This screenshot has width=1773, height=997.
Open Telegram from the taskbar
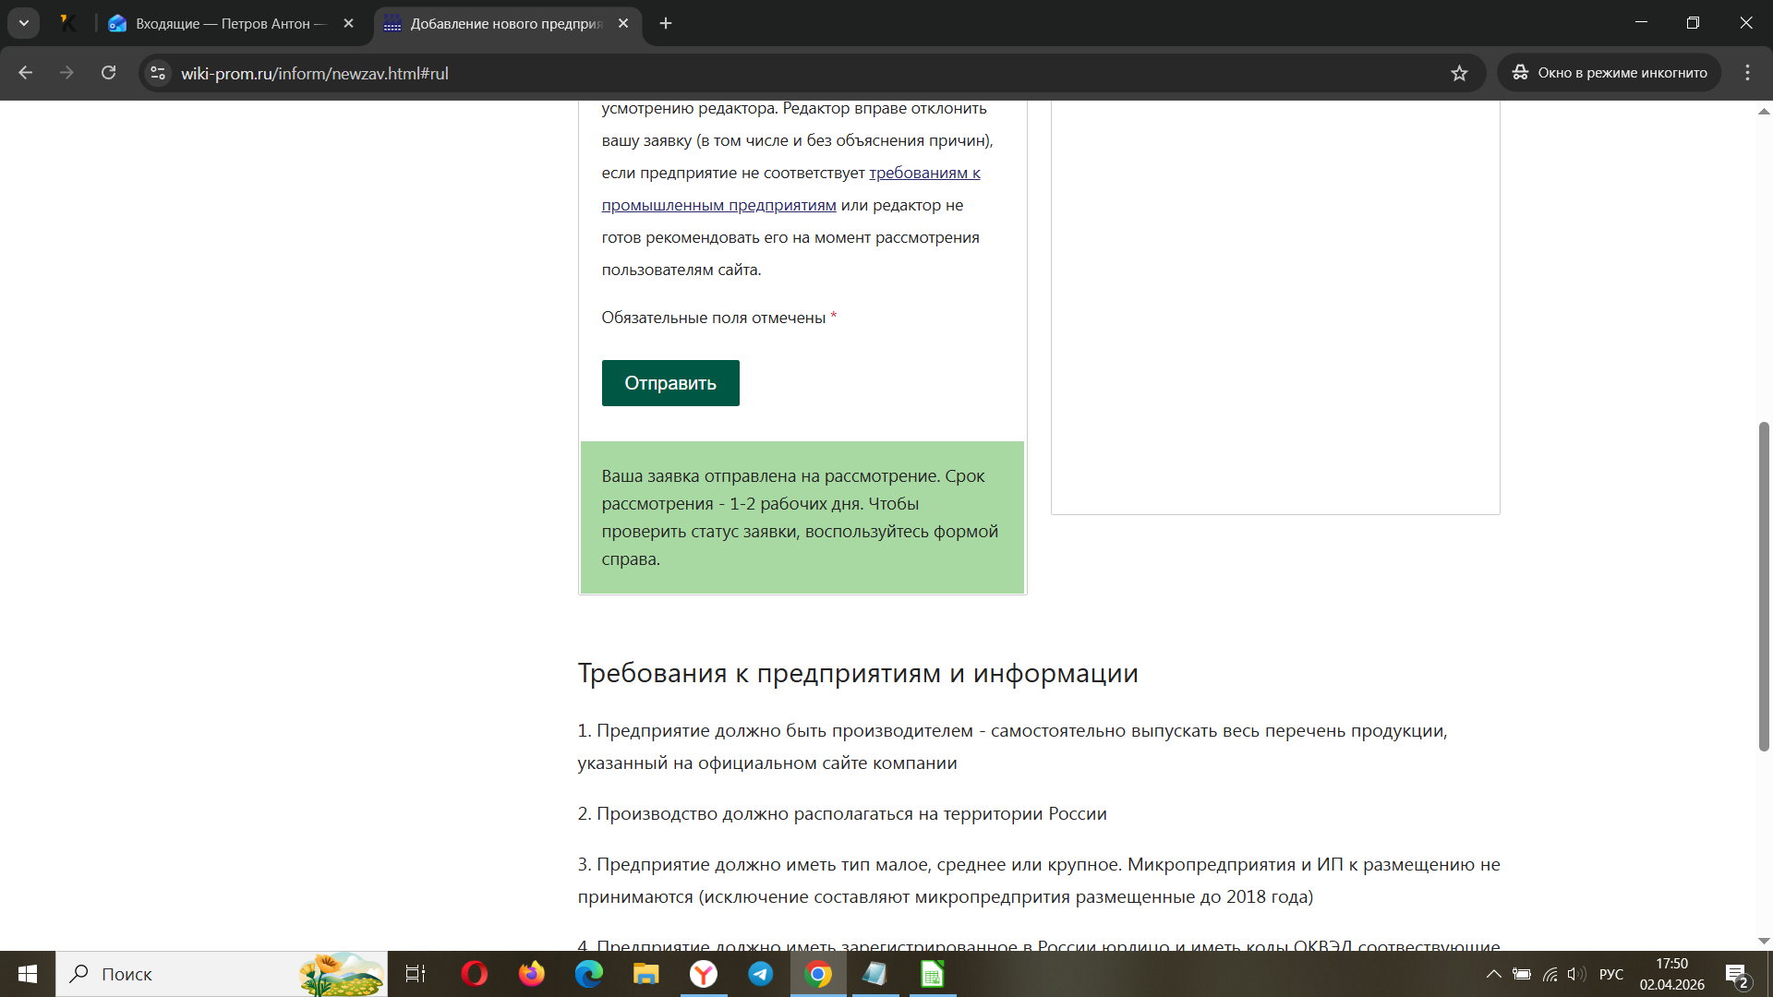761,974
